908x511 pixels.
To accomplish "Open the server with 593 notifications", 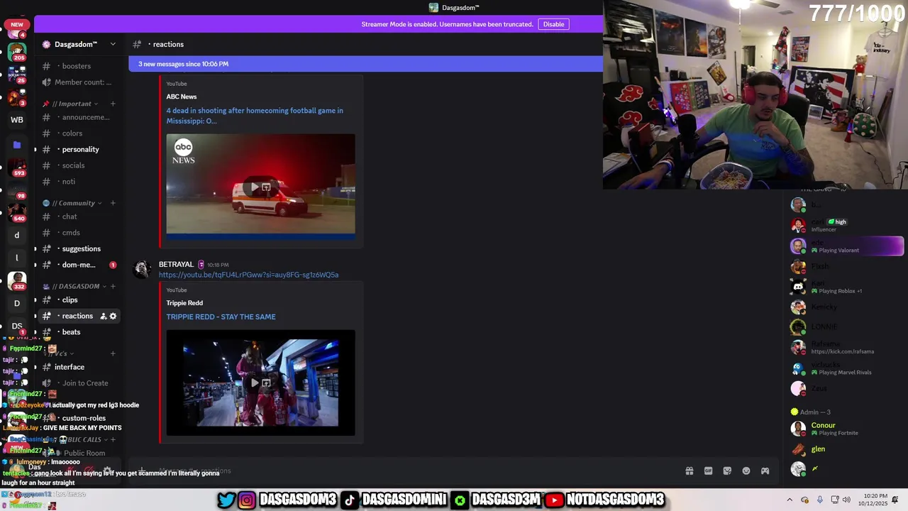I will [17, 168].
